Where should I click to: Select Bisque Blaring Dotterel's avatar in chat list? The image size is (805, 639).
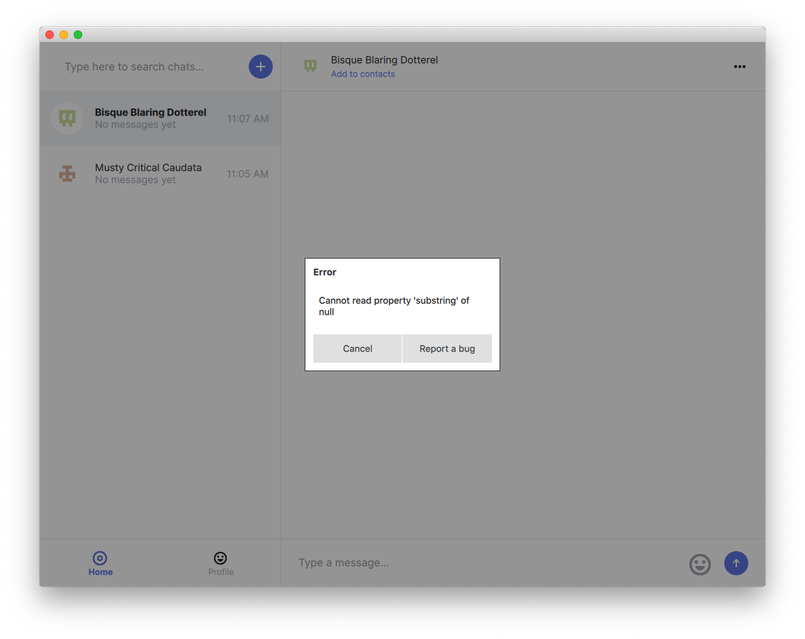(67, 118)
